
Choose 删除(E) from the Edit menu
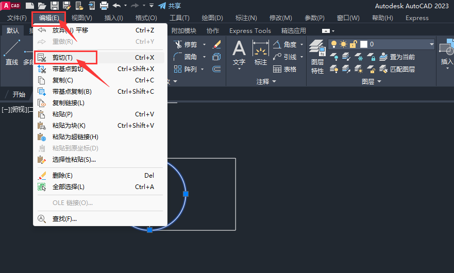(x=99, y=176)
